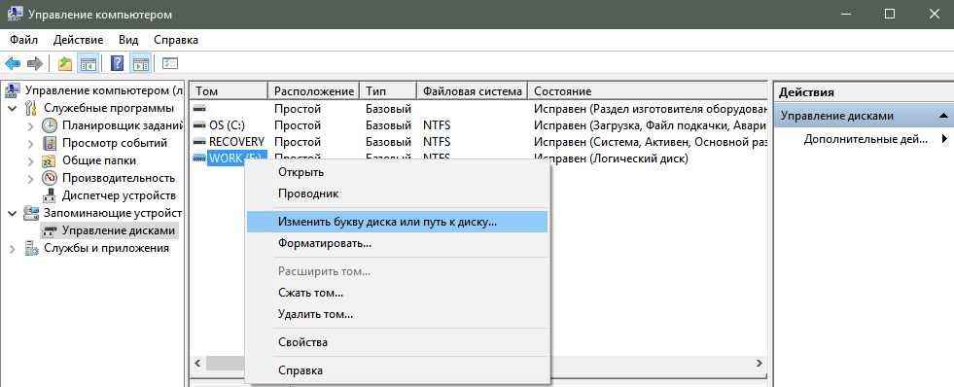Viewport: 954px width, 387px height.
Task: Click the Back arrow toolbar icon
Action: point(13,63)
